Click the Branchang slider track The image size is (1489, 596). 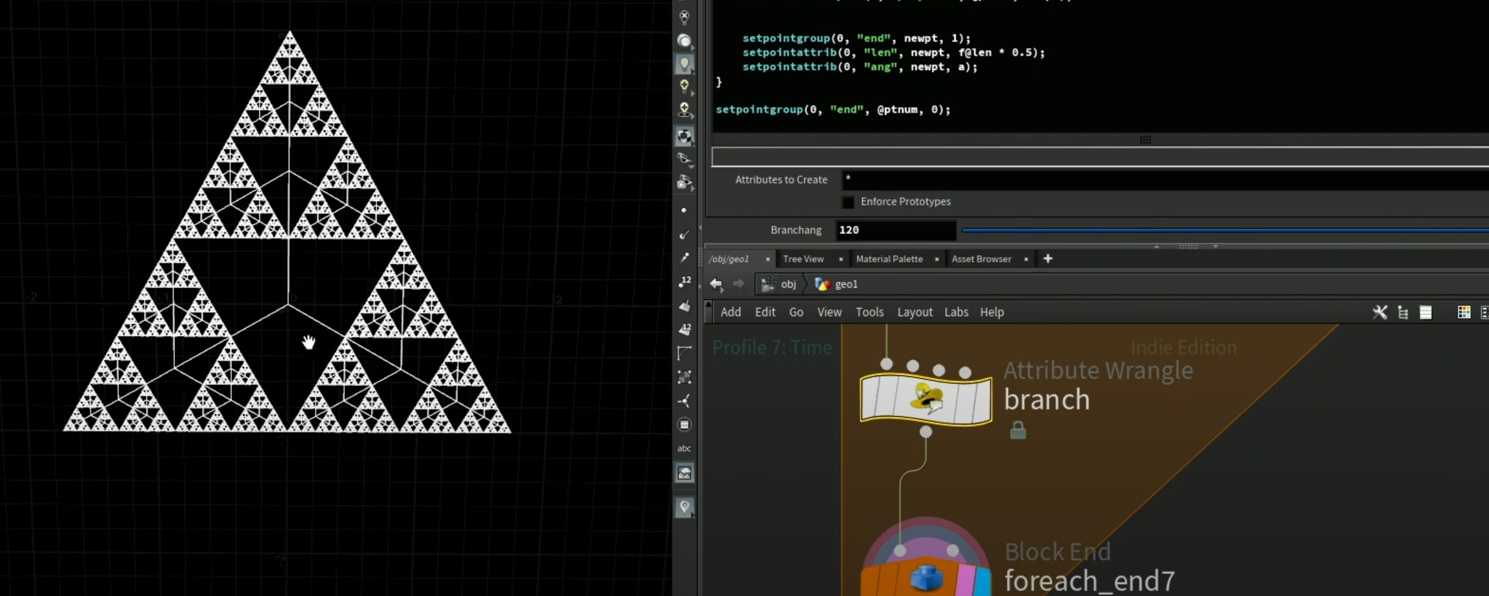tap(1225, 230)
